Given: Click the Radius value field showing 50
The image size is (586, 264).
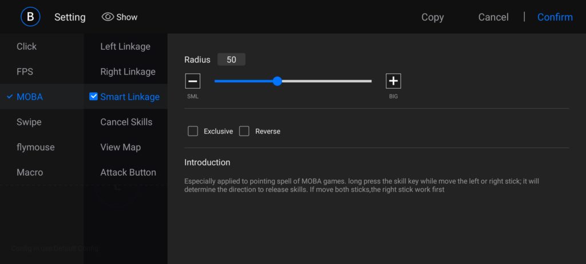Looking at the screenshot, I should tap(231, 60).
